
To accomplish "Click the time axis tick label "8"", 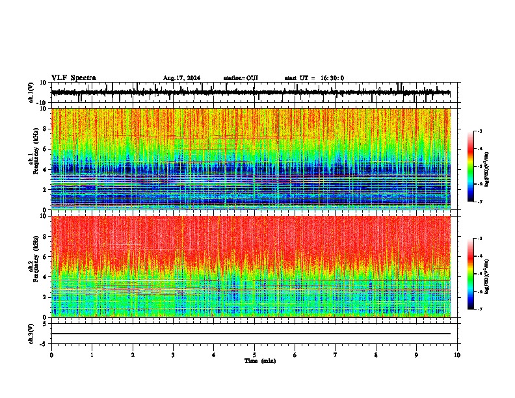I will tap(376, 355).
